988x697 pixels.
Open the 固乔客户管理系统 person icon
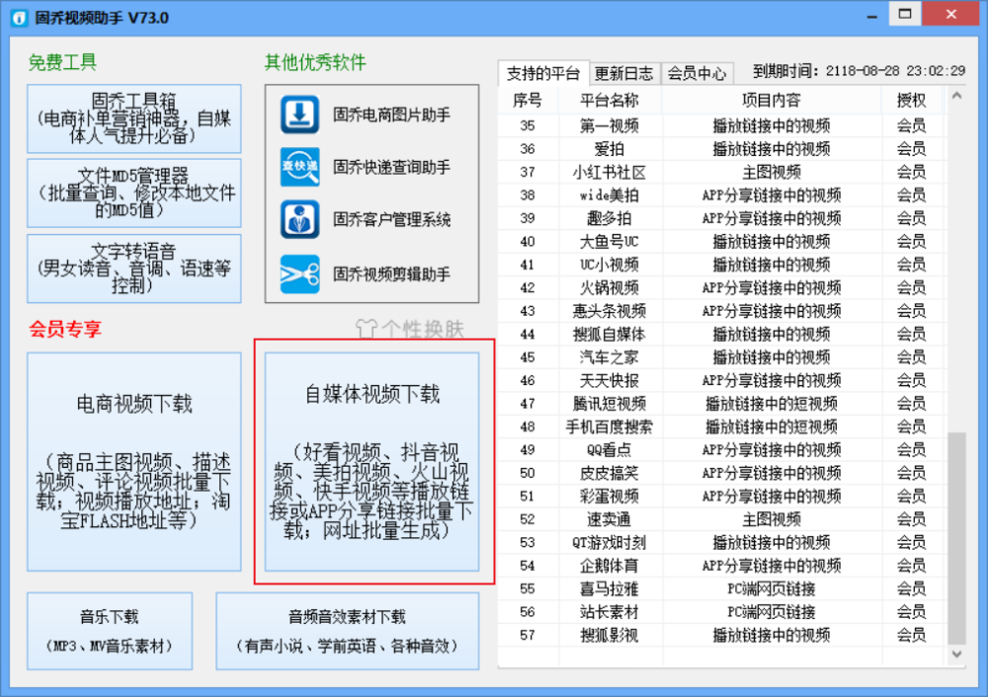pyautogui.click(x=299, y=220)
